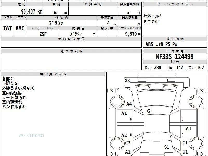
Task: Select the セールスポイント header
Action: 175,4
